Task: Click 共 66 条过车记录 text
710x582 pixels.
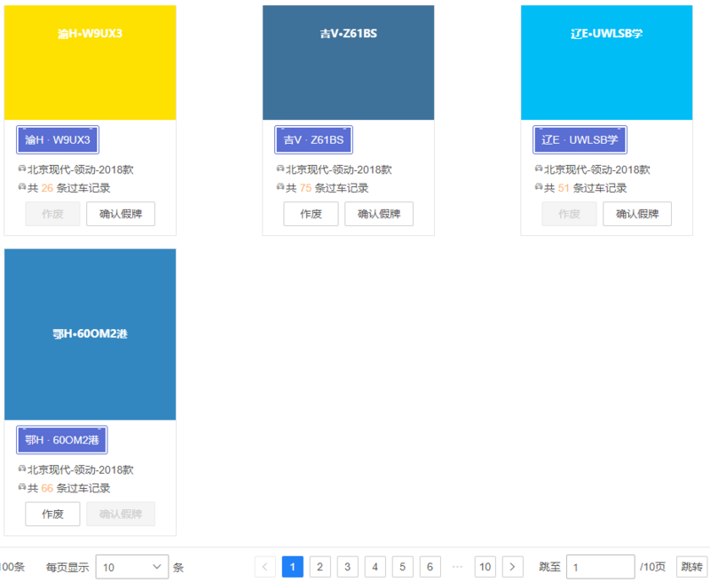Action: (x=69, y=488)
